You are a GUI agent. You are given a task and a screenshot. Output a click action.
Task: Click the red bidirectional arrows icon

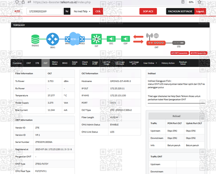pyautogui.click(x=138, y=39)
